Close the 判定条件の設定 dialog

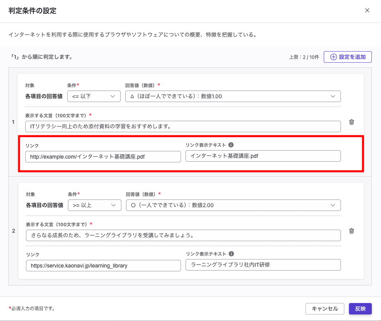pos(367,11)
